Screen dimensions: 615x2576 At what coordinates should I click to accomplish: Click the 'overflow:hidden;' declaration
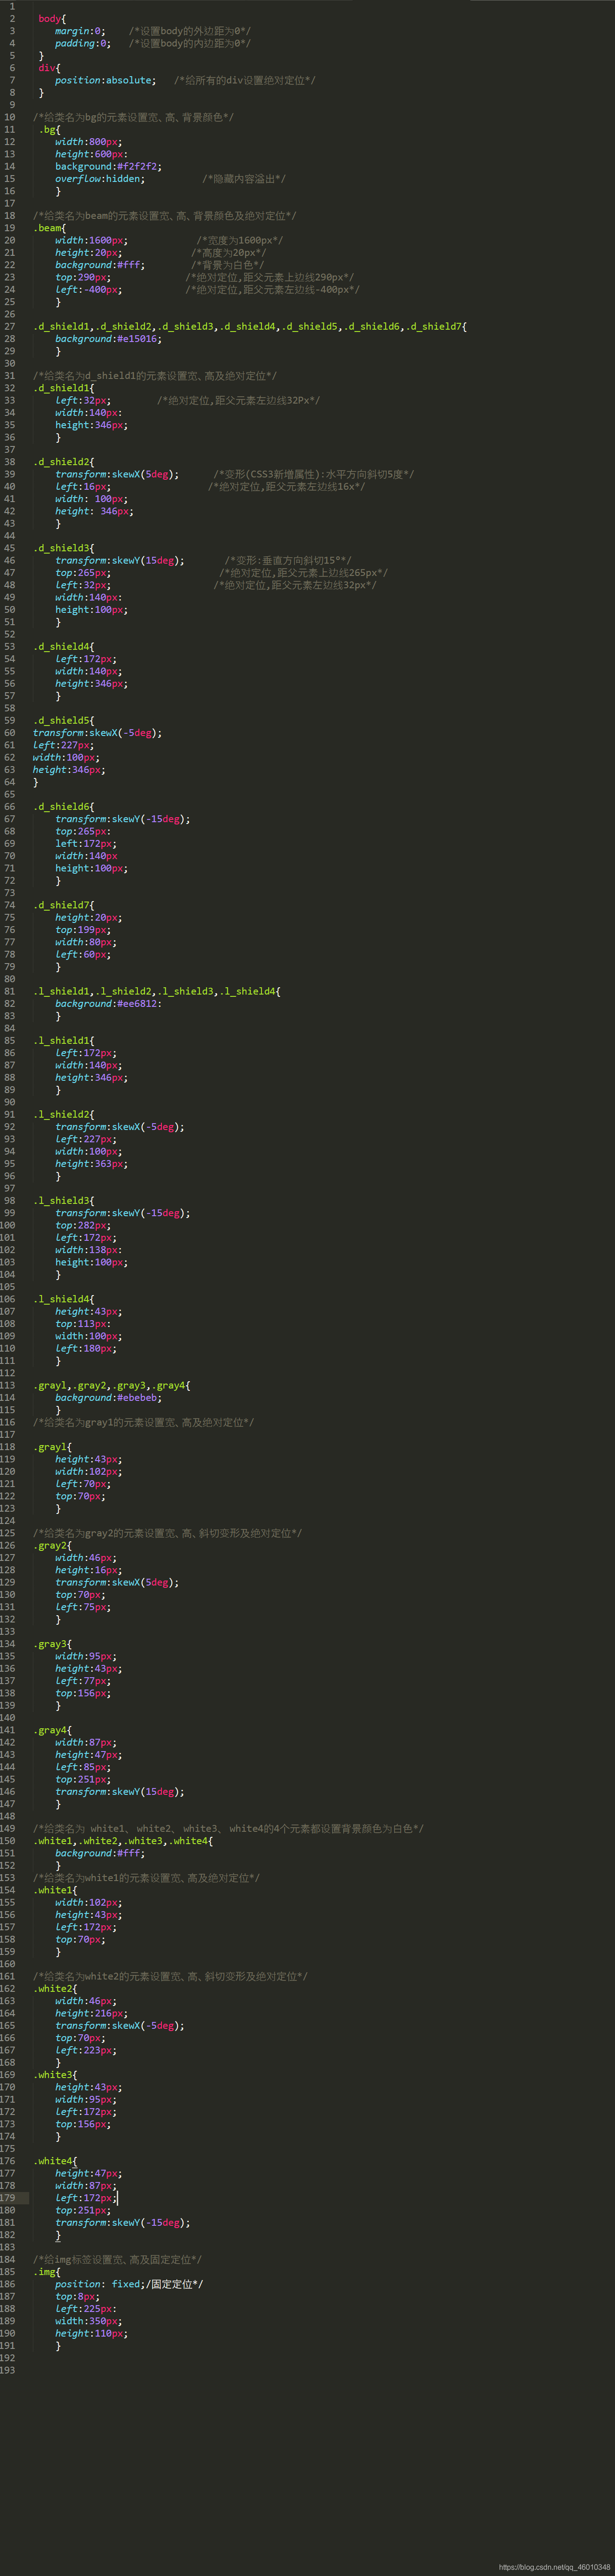pos(100,179)
